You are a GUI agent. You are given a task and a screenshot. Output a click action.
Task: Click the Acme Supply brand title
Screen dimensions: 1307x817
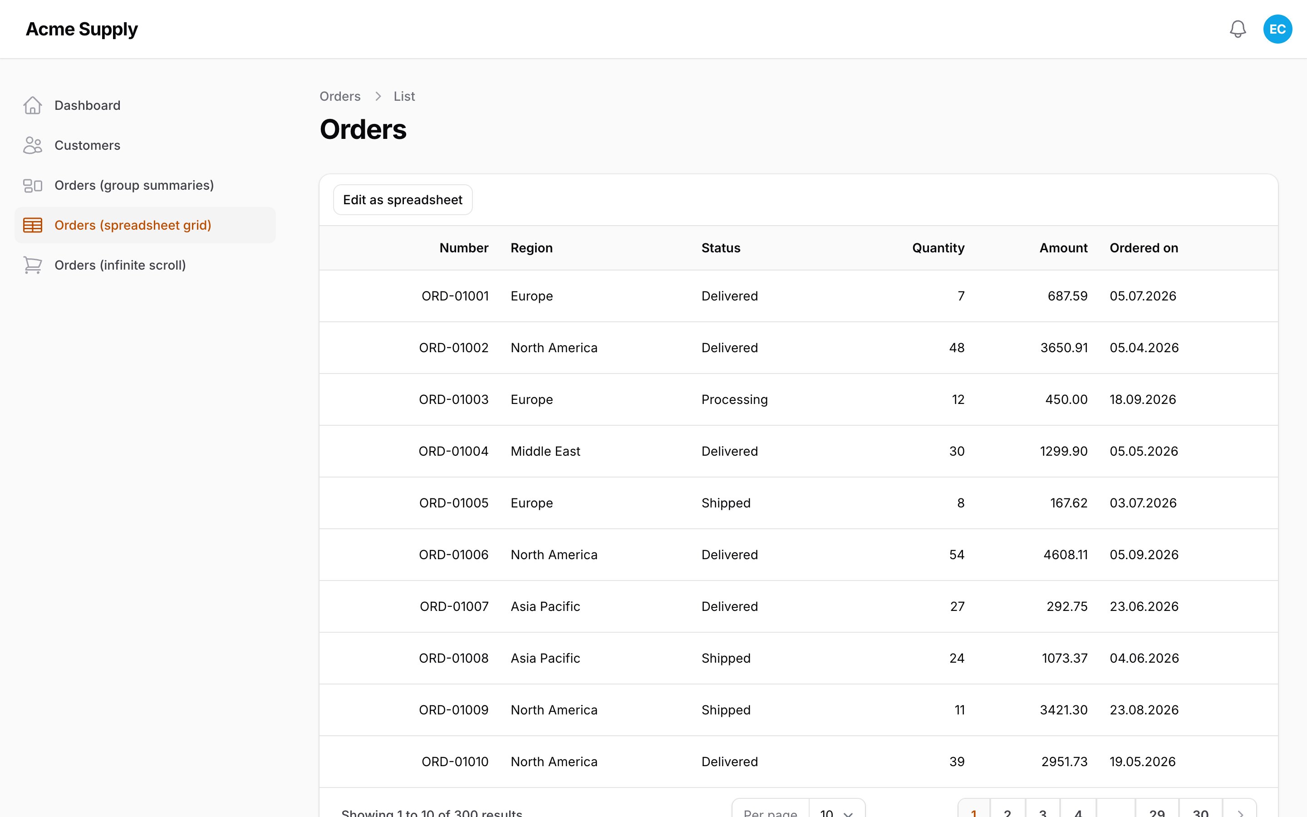coord(82,29)
